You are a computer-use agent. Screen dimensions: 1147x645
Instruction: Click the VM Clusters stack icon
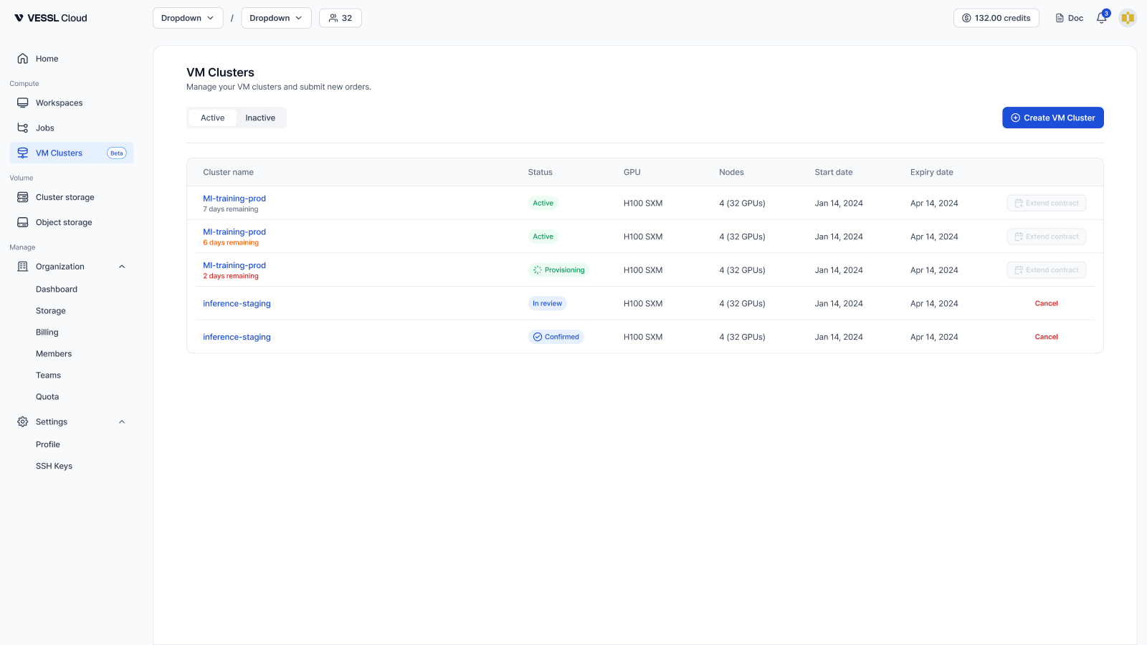pyautogui.click(x=23, y=153)
